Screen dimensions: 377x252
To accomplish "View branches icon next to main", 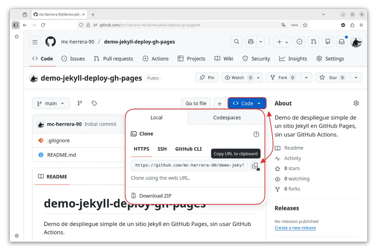I will coord(80,103).
